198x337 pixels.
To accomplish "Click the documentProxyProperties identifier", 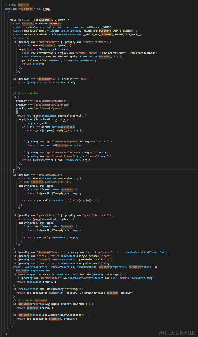I will tap(34, 270).
